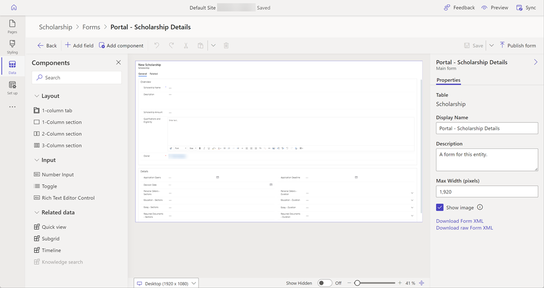Screen dimensions: 544x288
Task: Open the Home icon in top bar
Action: 14,8
